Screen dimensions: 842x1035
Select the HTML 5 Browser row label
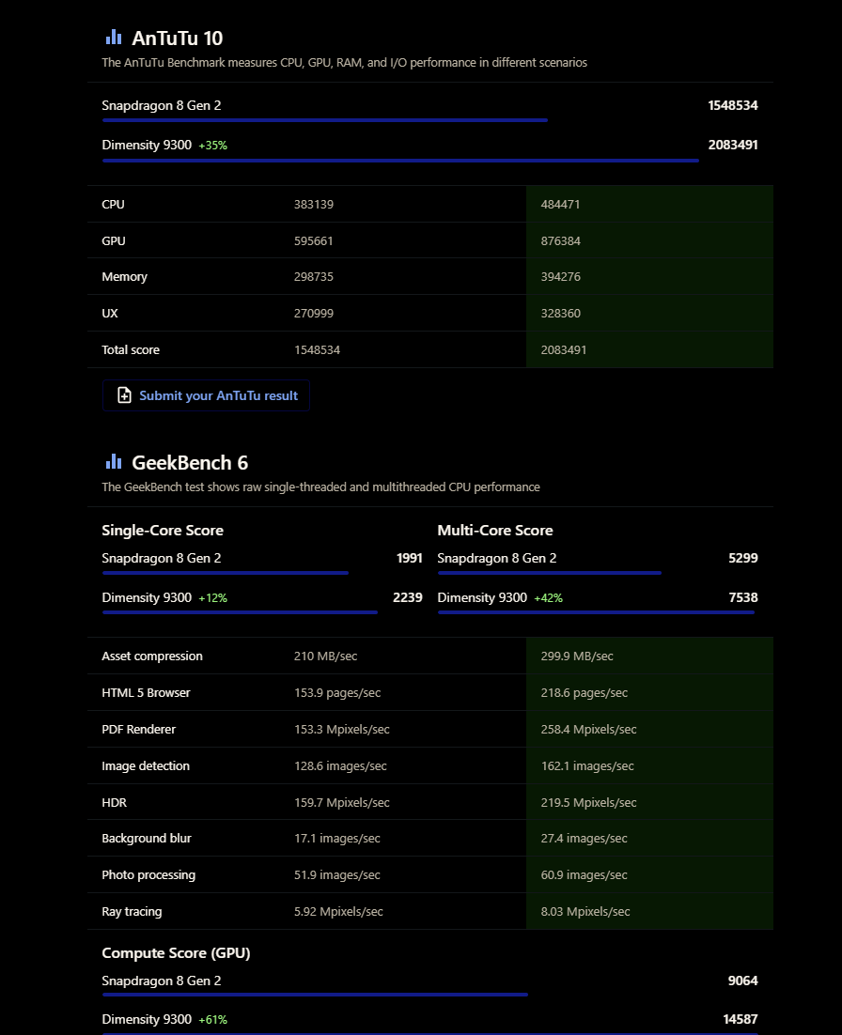pyautogui.click(x=146, y=693)
